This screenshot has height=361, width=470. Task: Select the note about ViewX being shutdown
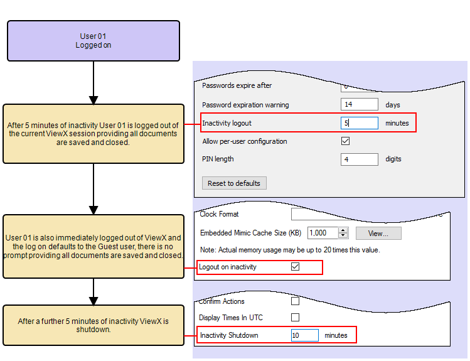(x=93, y=325)
